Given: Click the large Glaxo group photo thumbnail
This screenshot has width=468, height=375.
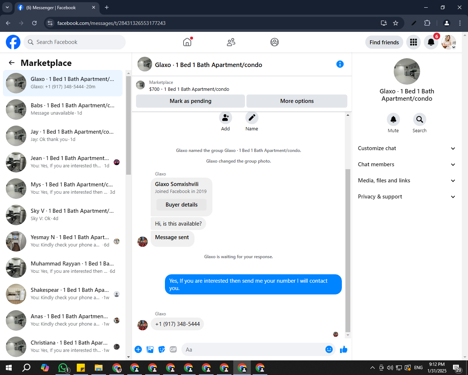Looking at the screenshot, I should pyautogui.click(x=407, y=71).
